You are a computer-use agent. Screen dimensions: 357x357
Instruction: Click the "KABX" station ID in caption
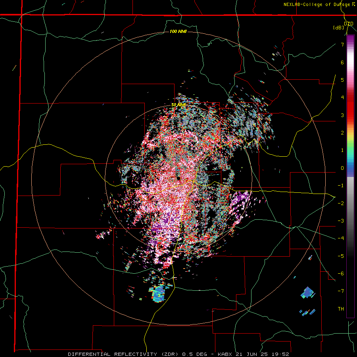tap(225, 354)
